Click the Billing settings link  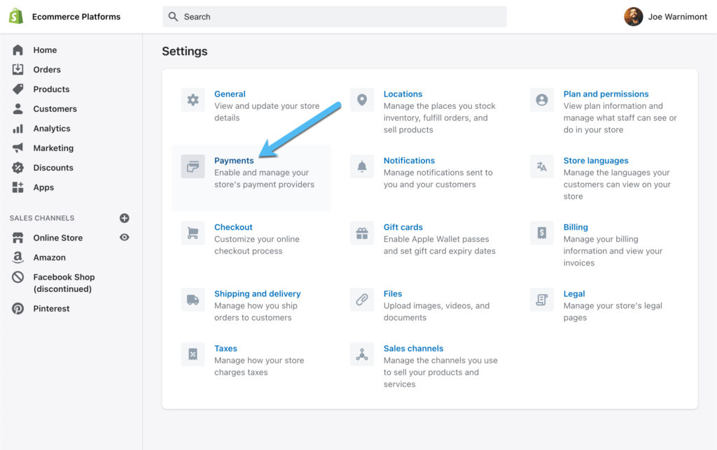576,227
